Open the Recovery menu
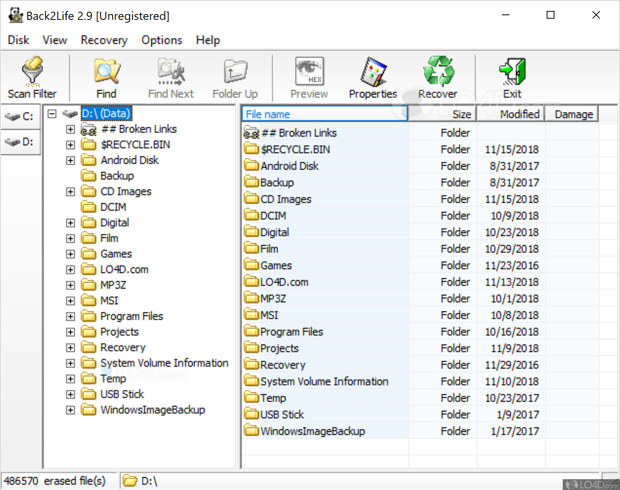This screenshot has height=490, width=620. 104,40
